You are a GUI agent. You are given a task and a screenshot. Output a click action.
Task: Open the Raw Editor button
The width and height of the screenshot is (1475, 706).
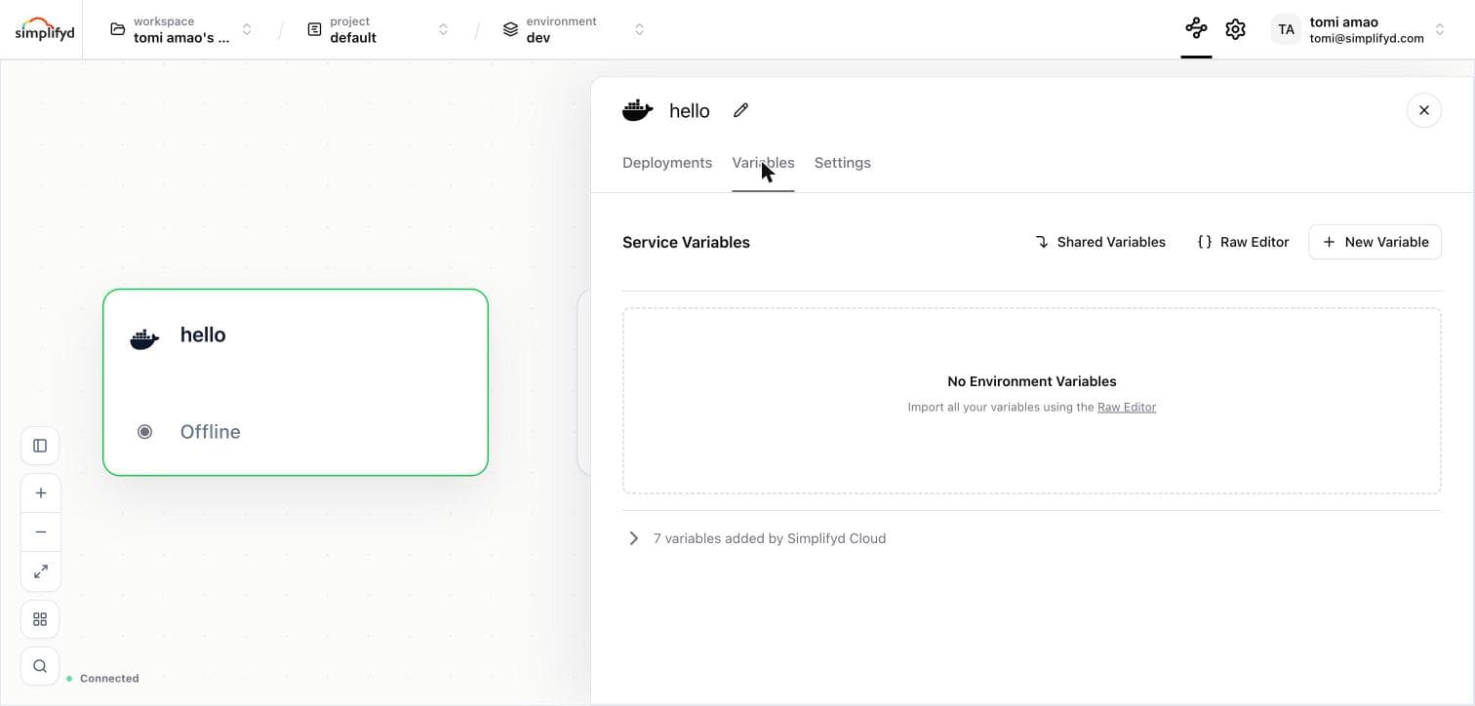coord(1243,242)
